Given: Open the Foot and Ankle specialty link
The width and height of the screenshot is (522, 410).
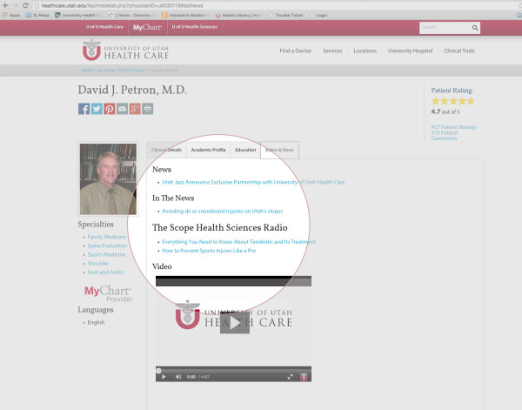Looking at the screenshot, I should pyautogui.click(x=105, y=272).
